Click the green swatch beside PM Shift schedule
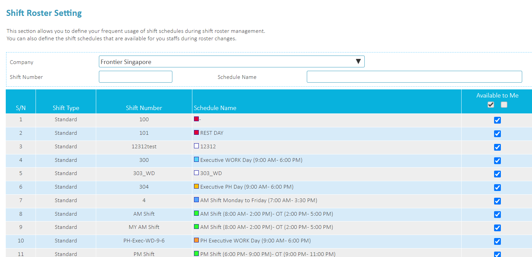 tap(196, 253)
